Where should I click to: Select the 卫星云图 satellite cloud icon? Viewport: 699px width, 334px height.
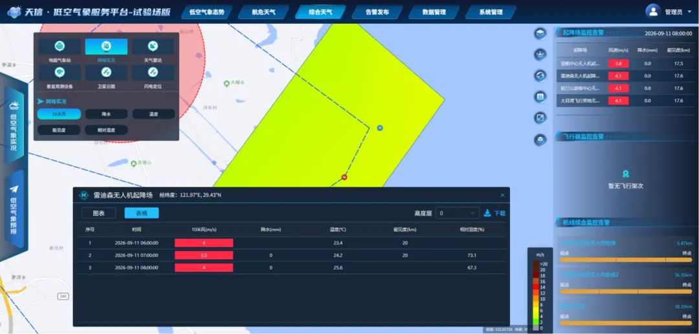coord(106,72)
